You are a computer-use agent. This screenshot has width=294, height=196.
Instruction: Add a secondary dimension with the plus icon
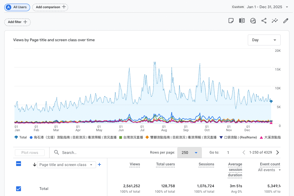click(99, 164)
